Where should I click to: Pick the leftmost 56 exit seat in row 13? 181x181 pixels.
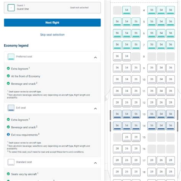[117, 114]
